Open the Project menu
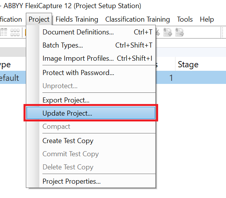This screenshot has height=198, width=226. (x=39, y=19)
